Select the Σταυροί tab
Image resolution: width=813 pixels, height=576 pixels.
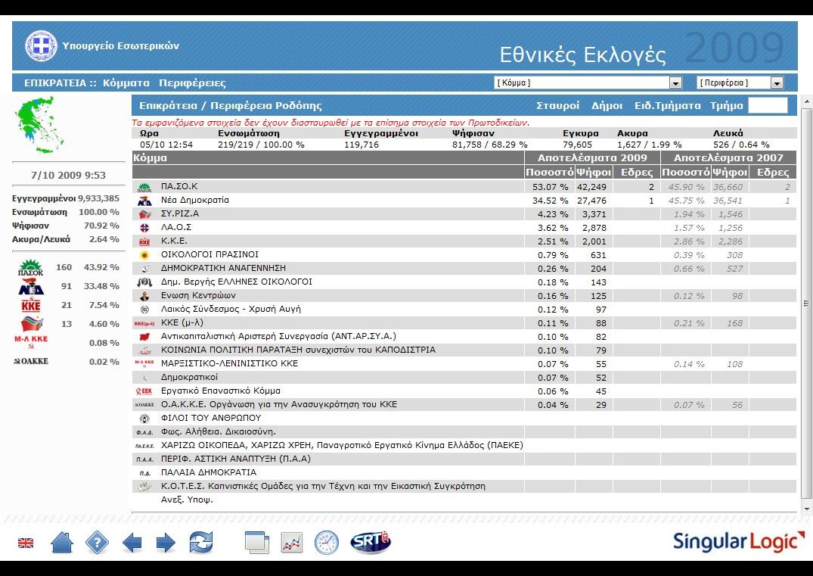point(558,106)
